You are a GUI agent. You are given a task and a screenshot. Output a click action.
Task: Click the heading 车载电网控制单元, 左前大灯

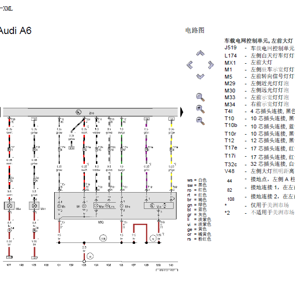tap(259, 41)
